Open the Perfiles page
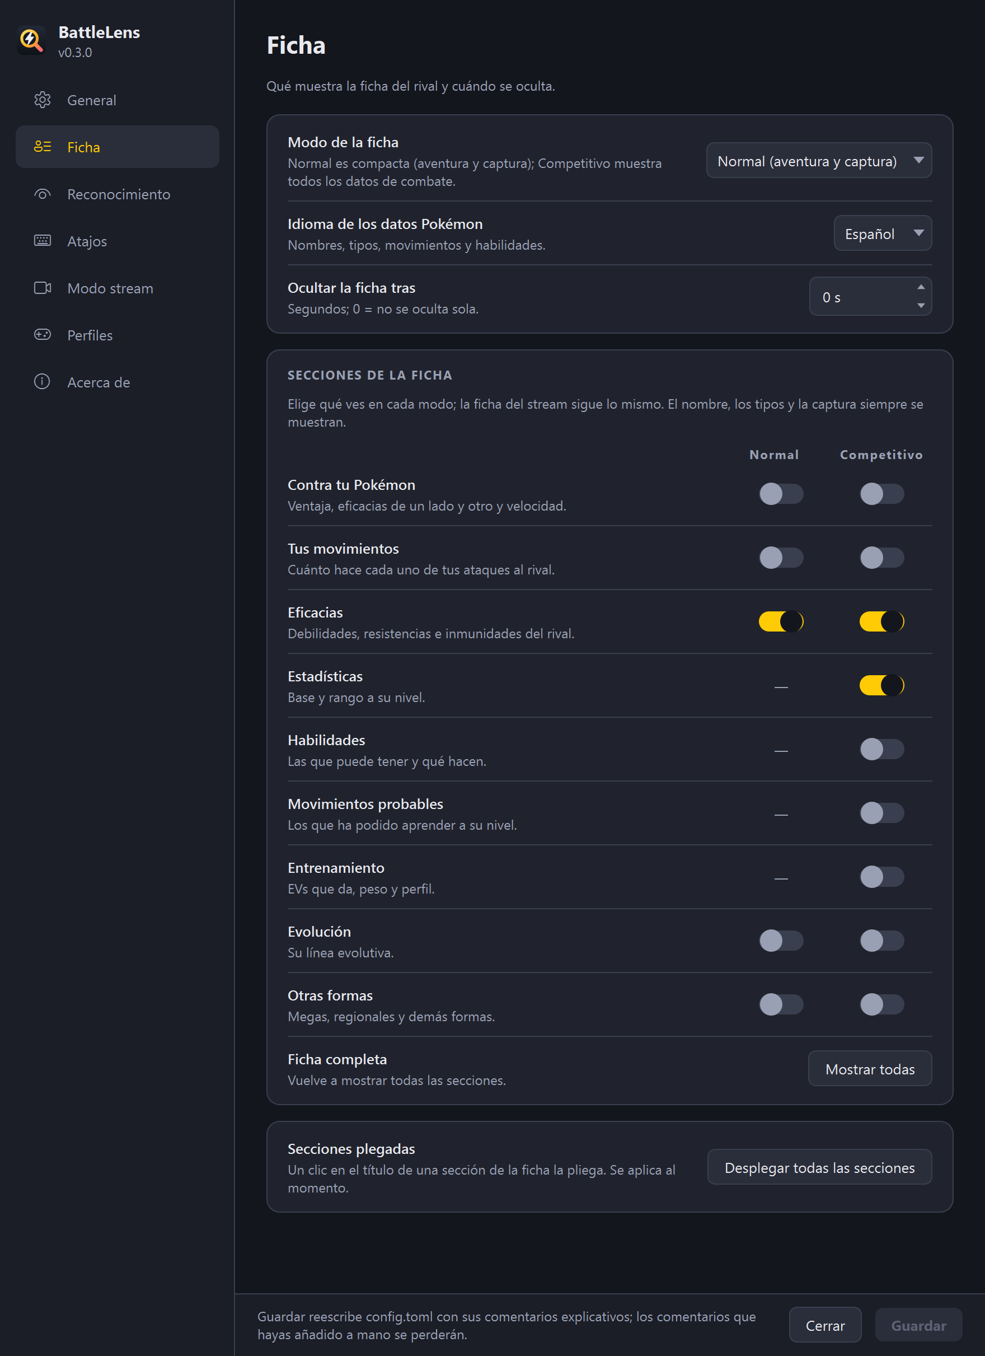 coord(117,335)
